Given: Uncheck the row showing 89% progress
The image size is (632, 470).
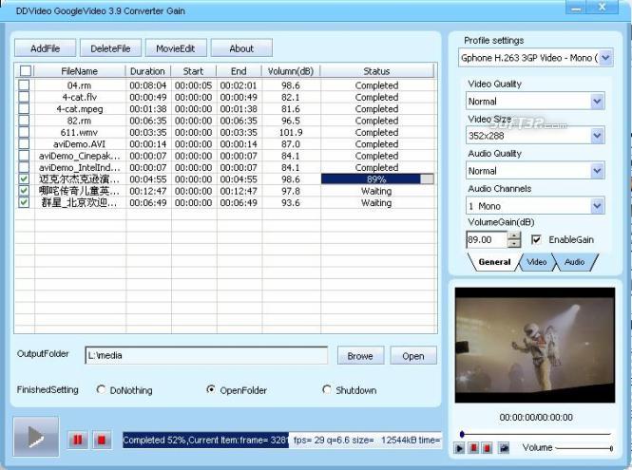Looking at the screenshot, I should coord(24,179).
